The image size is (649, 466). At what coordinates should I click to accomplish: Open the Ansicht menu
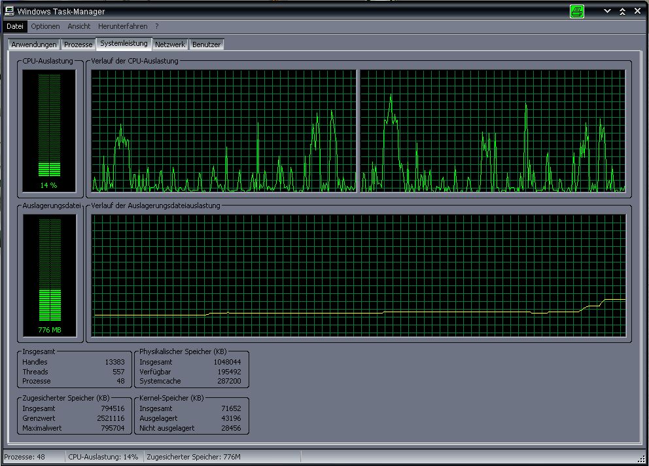click(x=79, y=26)
